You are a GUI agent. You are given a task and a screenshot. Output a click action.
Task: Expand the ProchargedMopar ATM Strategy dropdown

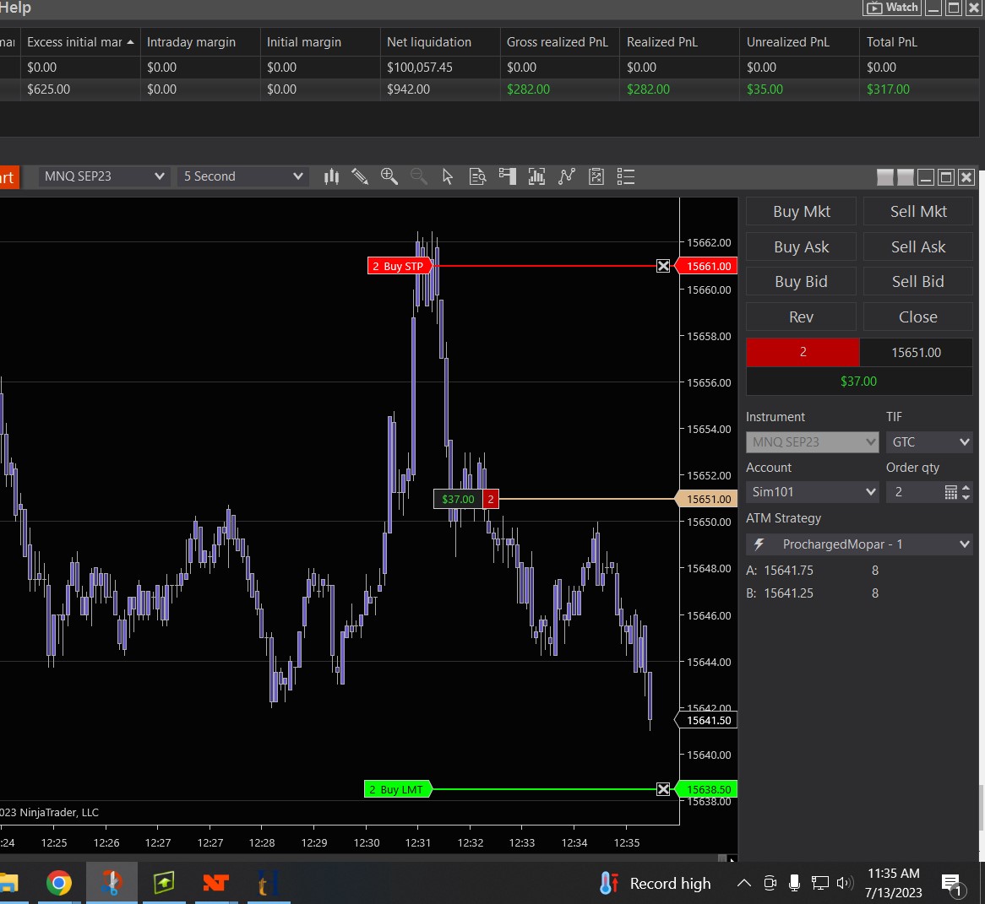(x=859, y=544)
